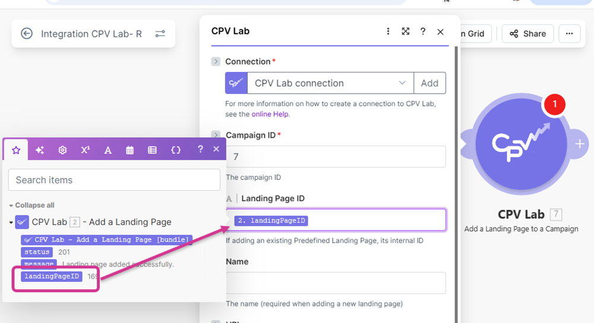Click Add a Landing Page to a Campaign caption
Image resolution: width=594 pixels, height=323 pixels.
tap(522, 229)
